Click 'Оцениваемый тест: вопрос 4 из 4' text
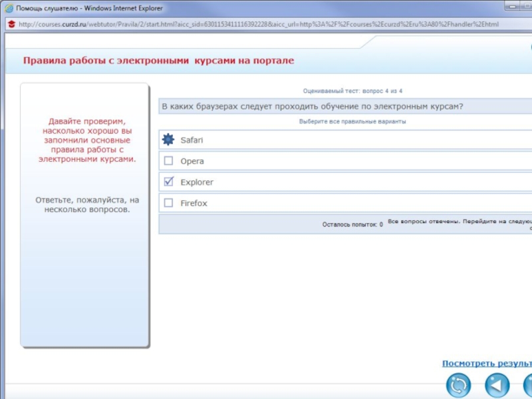The height and width of the screenshot is (399, 532). tap(352, 91)
